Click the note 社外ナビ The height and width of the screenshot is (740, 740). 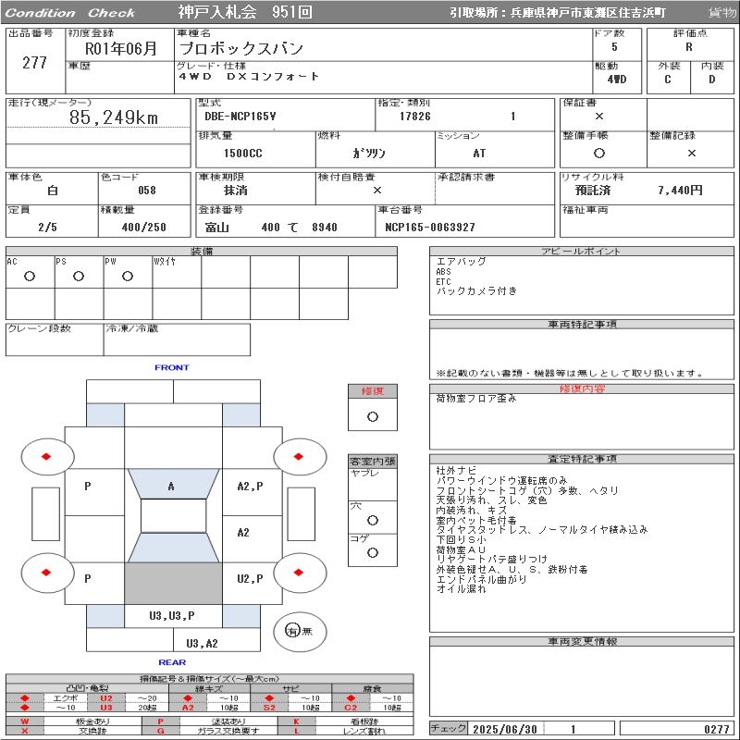[x=456, y=471]
